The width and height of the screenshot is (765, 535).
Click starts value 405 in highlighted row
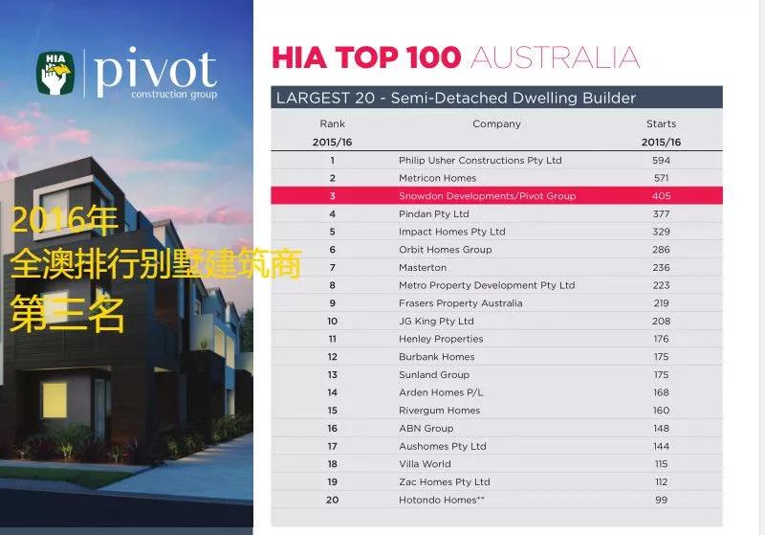pos(661,196)
